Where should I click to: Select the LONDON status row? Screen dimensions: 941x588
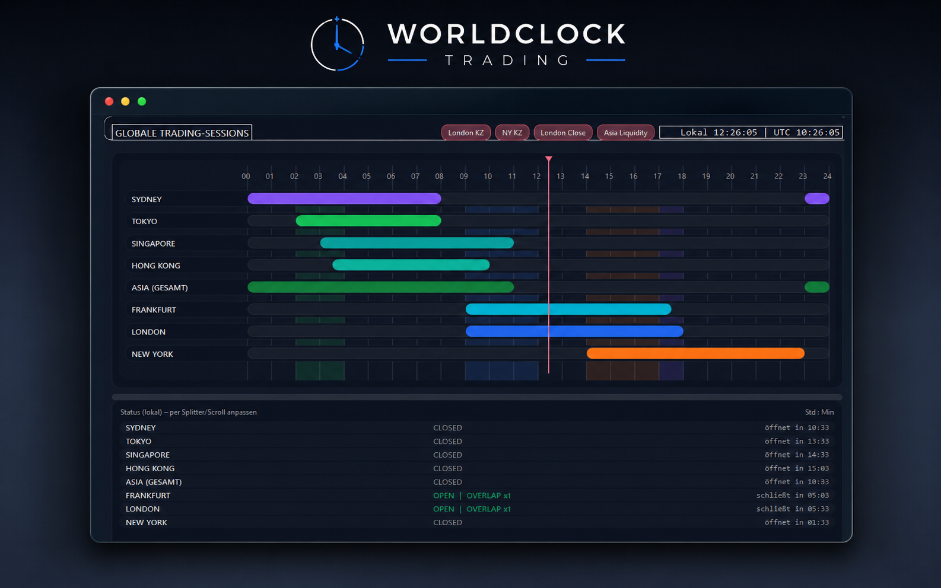pyautogui.click(x=477, y=509)
